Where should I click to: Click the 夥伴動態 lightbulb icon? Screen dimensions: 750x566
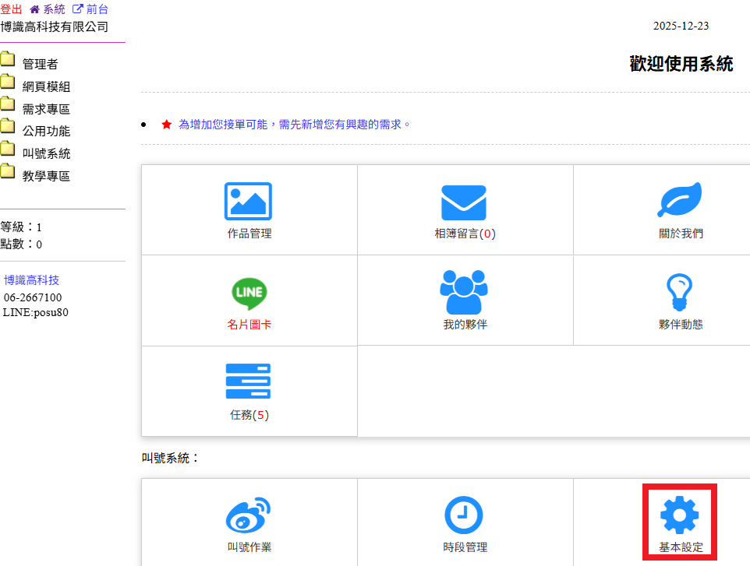[x=680, y=292]
